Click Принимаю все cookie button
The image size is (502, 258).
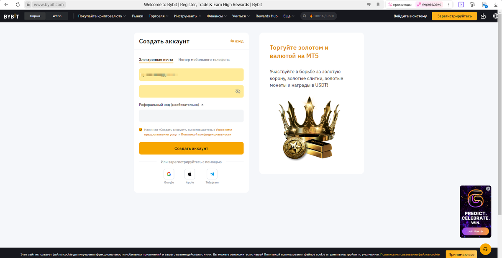pyautogui.click(x=461, y=254)
